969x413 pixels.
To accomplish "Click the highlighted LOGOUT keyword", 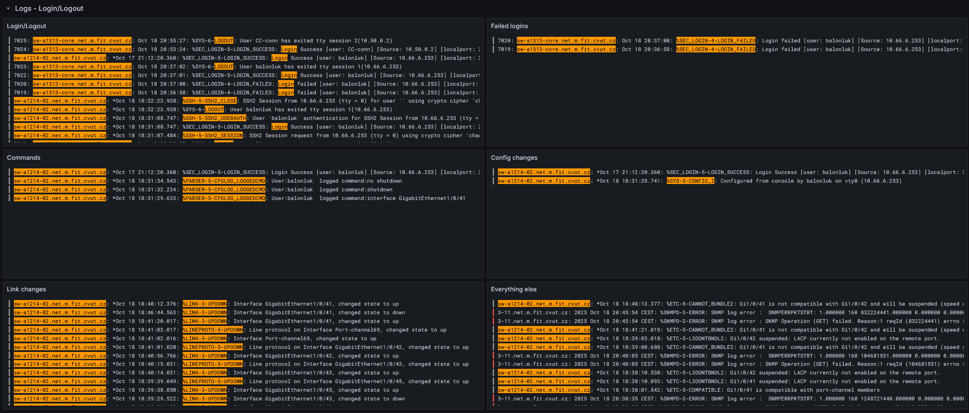I will point(224,41).
